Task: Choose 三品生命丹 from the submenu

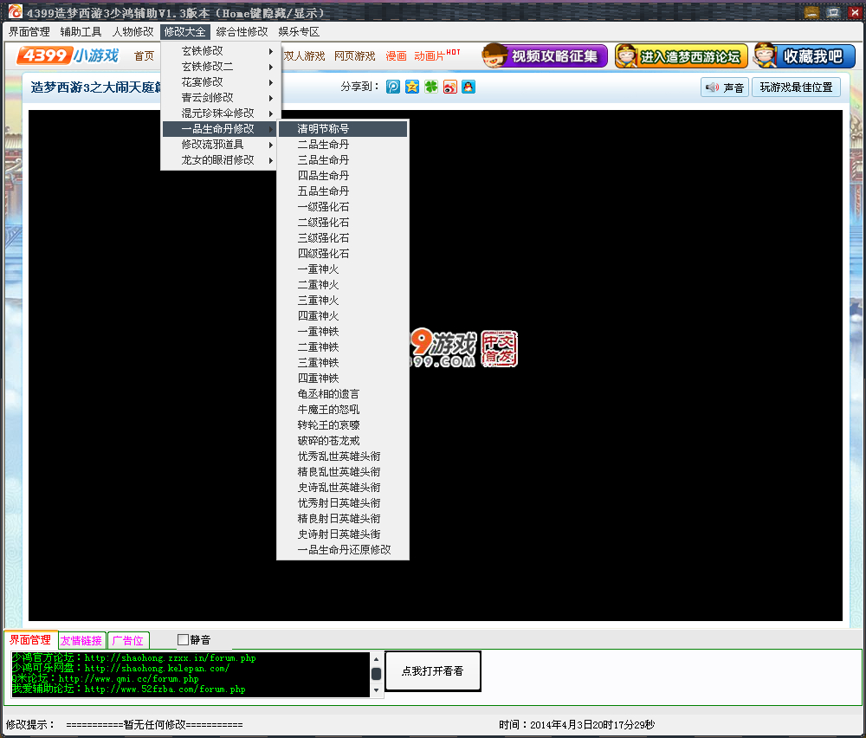Action: coord(343,159)
